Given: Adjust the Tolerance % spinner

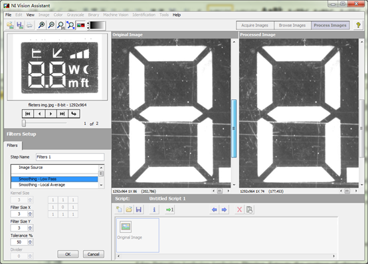Looking at the screenshot, I should click(x=30, y=242).
